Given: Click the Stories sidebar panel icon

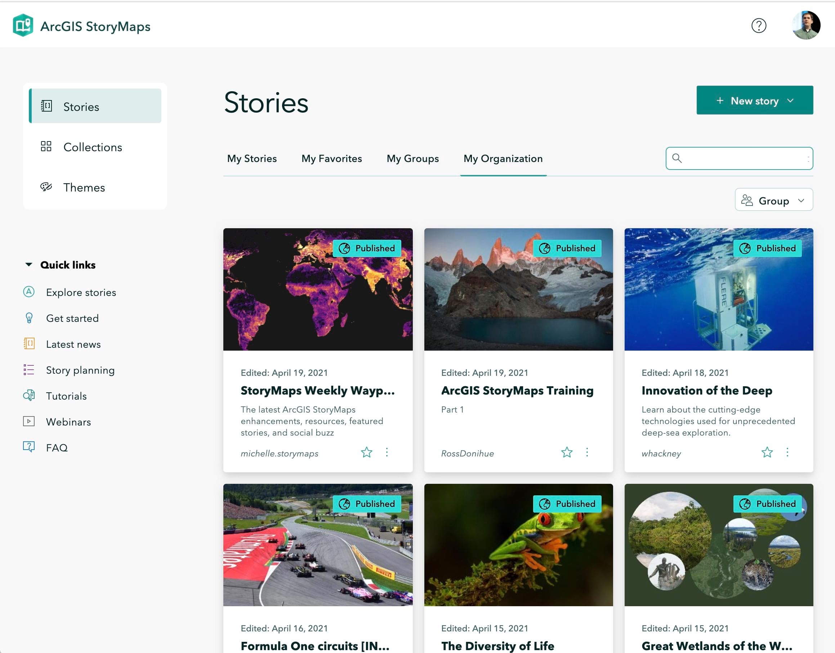Looking at the screenshot, I should pos(46,106).
